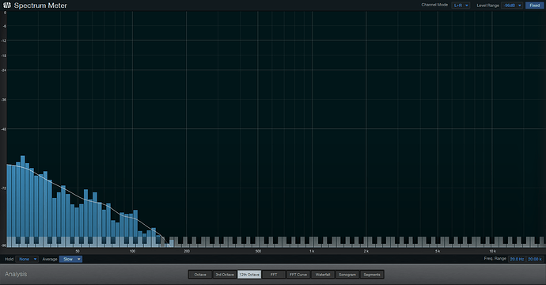Click the 200 frequency axis label

(x=187, y=251)
